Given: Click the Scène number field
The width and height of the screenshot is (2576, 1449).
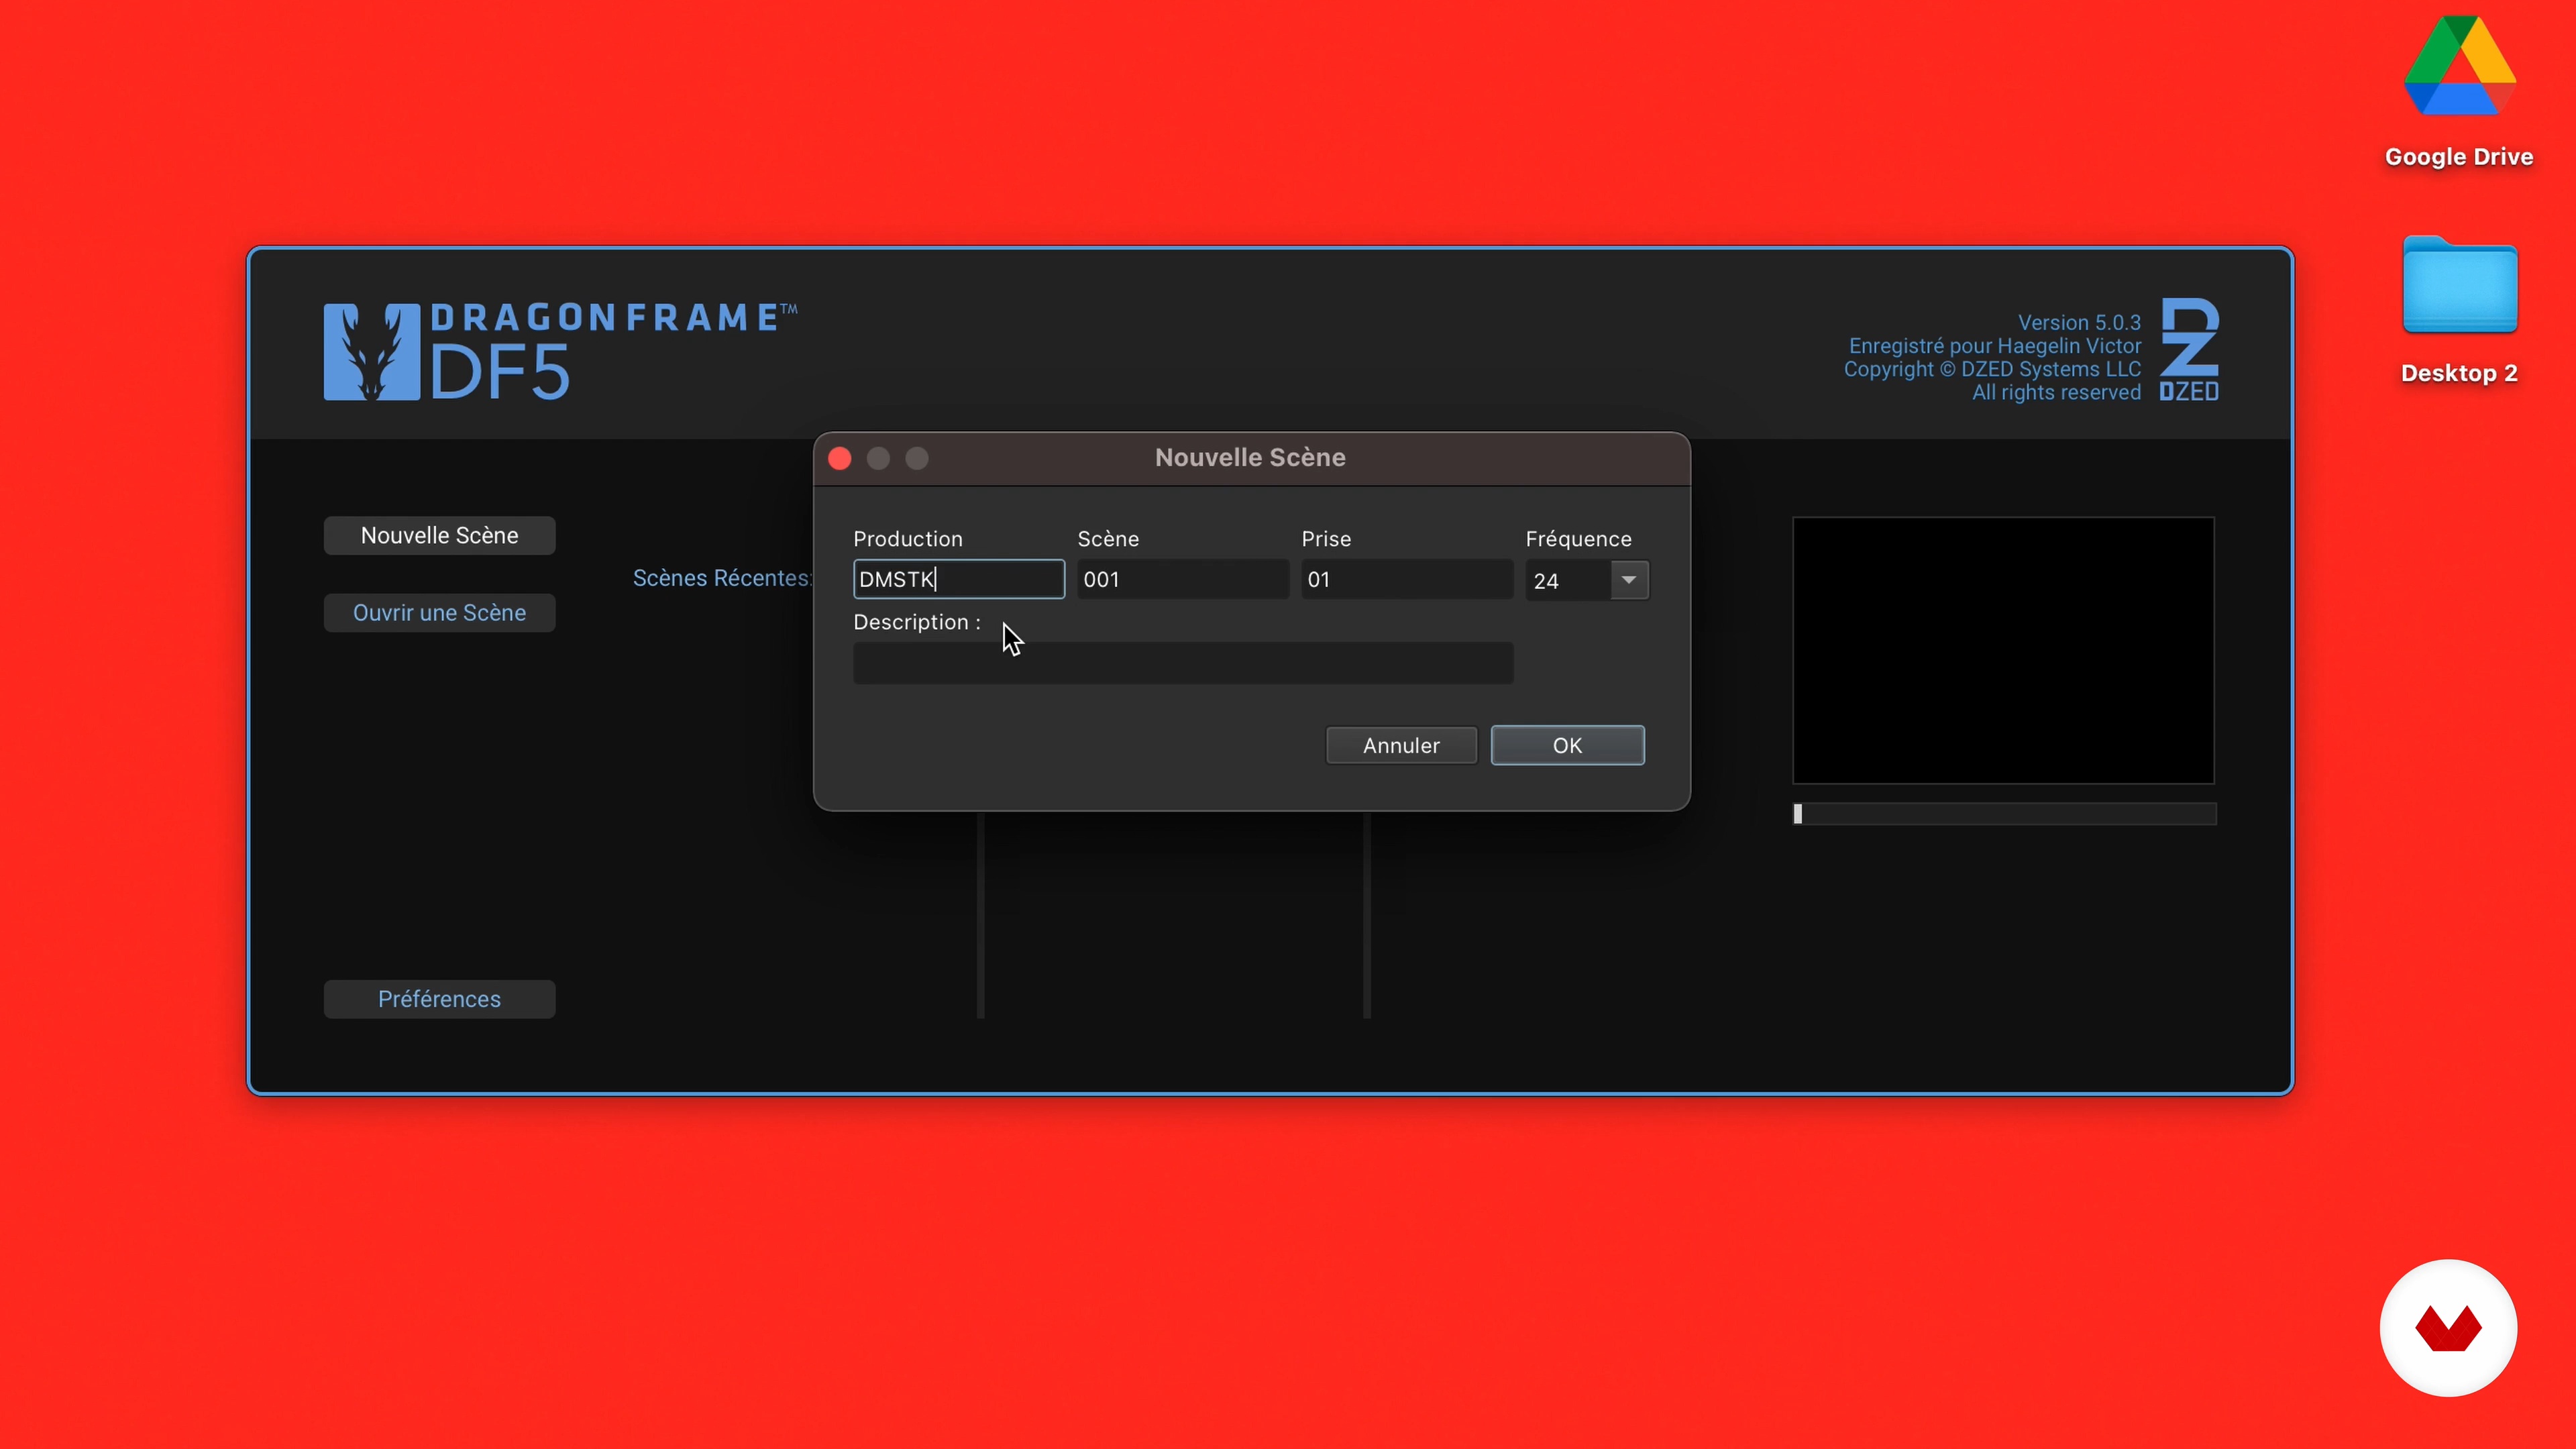Looking at the screenshot, I should coord(1183,579).
